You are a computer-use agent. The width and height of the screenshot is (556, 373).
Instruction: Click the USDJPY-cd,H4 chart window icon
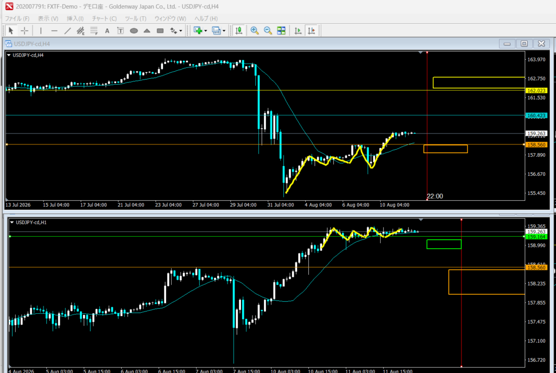[x=9, y=43]
